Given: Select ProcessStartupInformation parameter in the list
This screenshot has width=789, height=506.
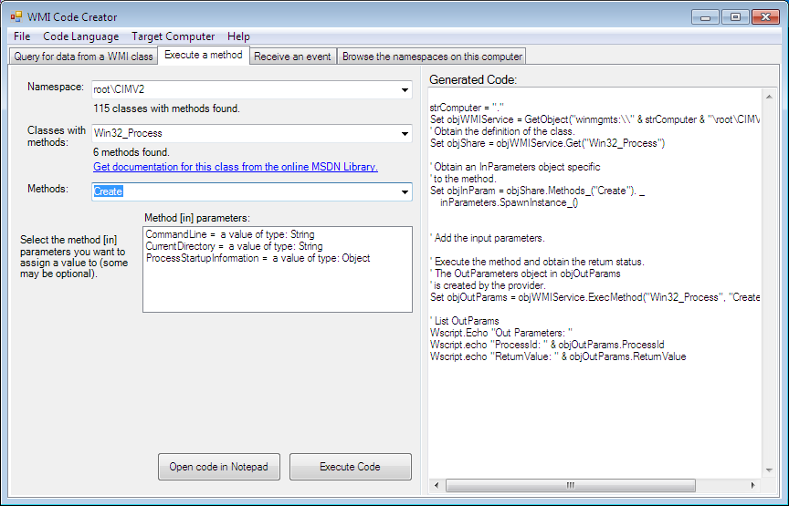Looking at the screenshot, I should pos(258,258).
